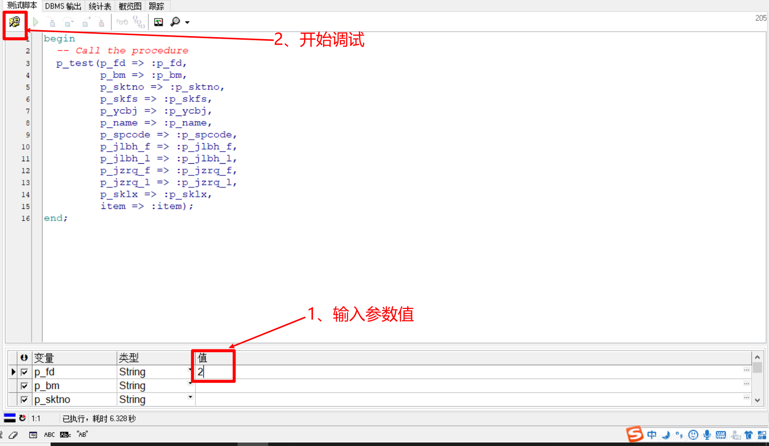Click the ABC spell check icon at the bottom

(49, 434)
